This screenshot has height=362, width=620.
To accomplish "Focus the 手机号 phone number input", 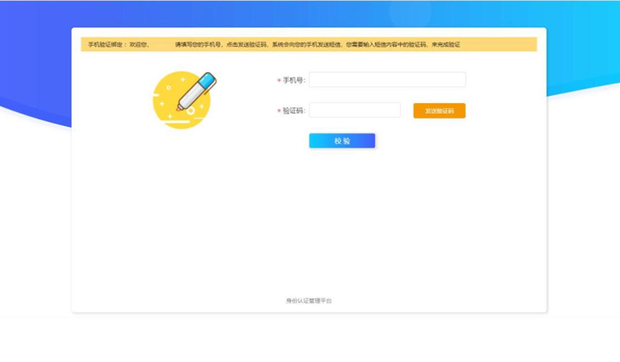I will (x=387, y=80).
